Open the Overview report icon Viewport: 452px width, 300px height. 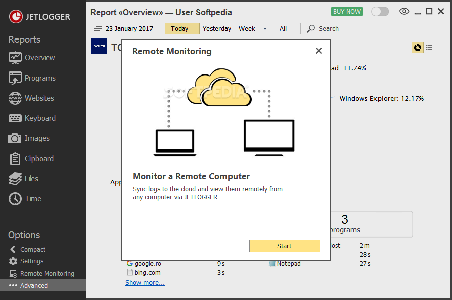[15, 58]
